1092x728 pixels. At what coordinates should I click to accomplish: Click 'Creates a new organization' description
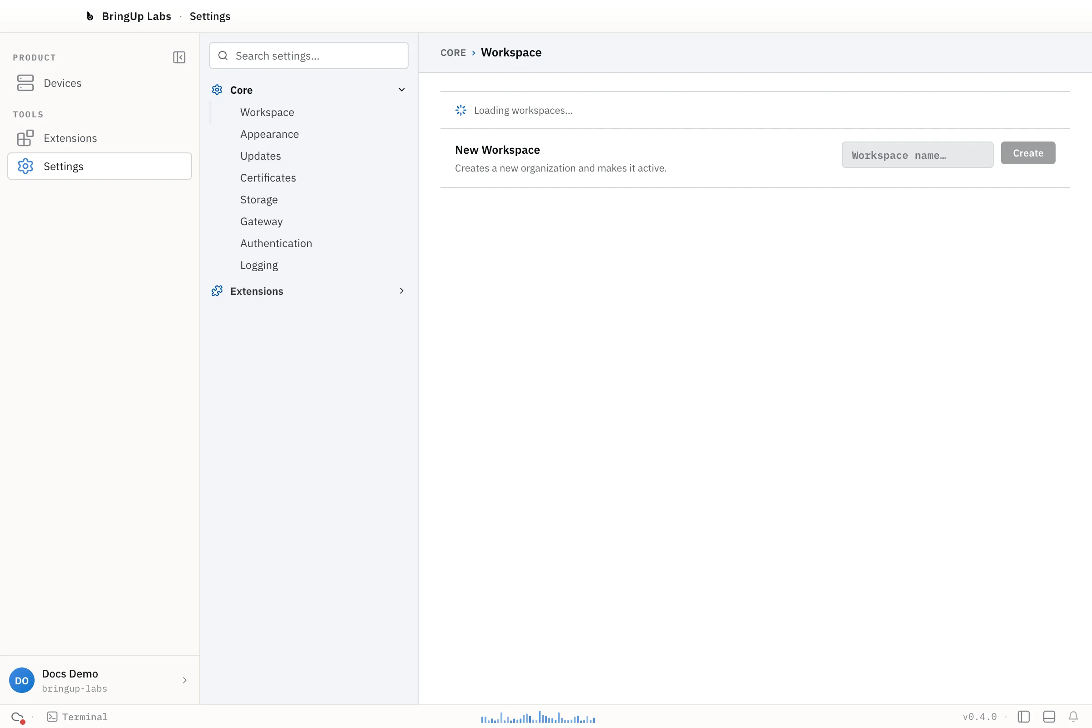point(561,168)
